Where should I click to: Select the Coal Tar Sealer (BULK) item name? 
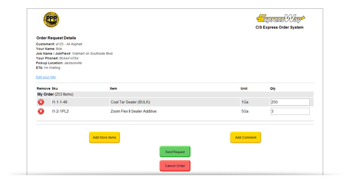tap(130, 102)
